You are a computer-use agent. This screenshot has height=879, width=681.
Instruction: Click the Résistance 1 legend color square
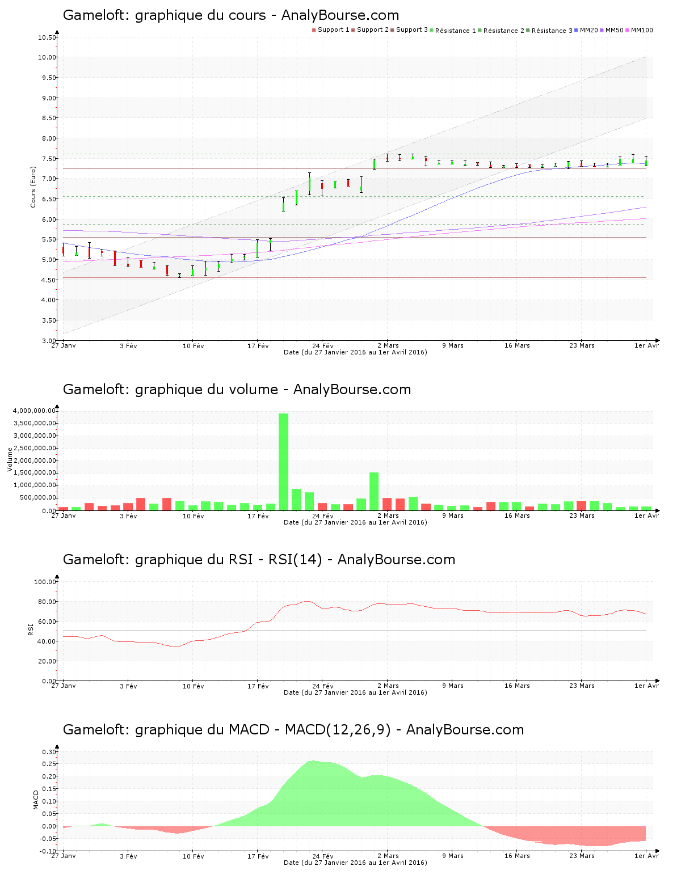click(x=432, y=30)
